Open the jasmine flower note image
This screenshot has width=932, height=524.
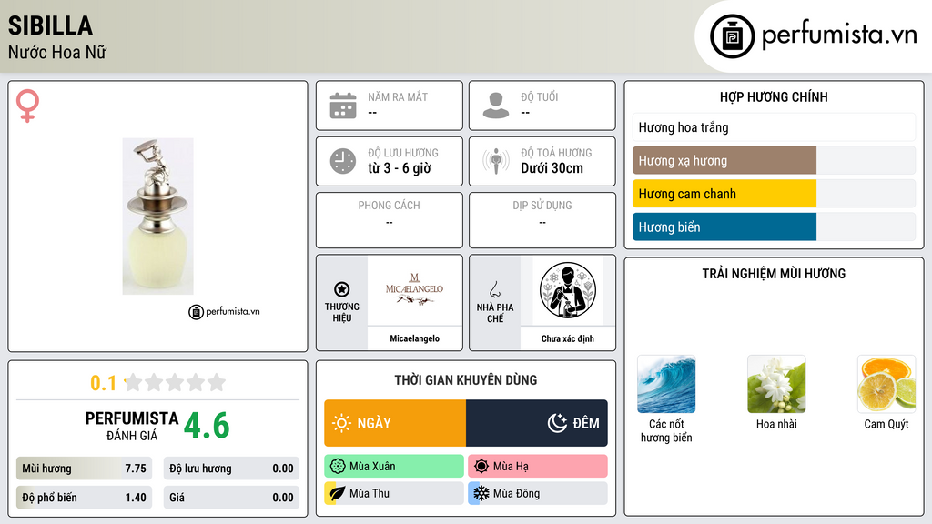(x=776, y=384)
